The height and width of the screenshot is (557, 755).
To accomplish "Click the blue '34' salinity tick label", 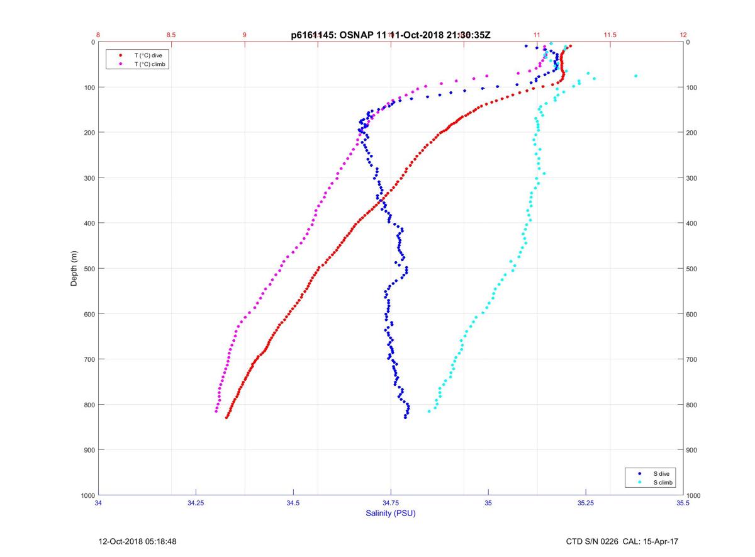I will (x=99, y=503).
